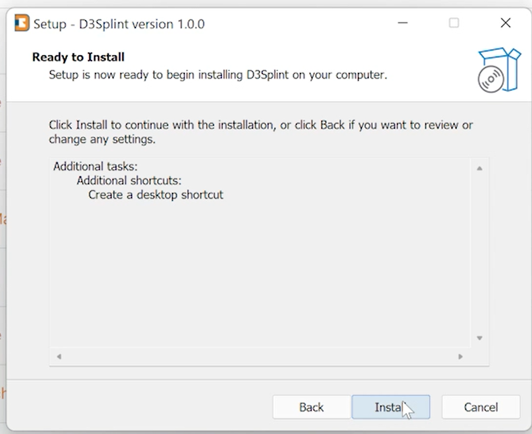
Task: Click the 'Ready to Install' heading
Action: (x=78, y=57)
